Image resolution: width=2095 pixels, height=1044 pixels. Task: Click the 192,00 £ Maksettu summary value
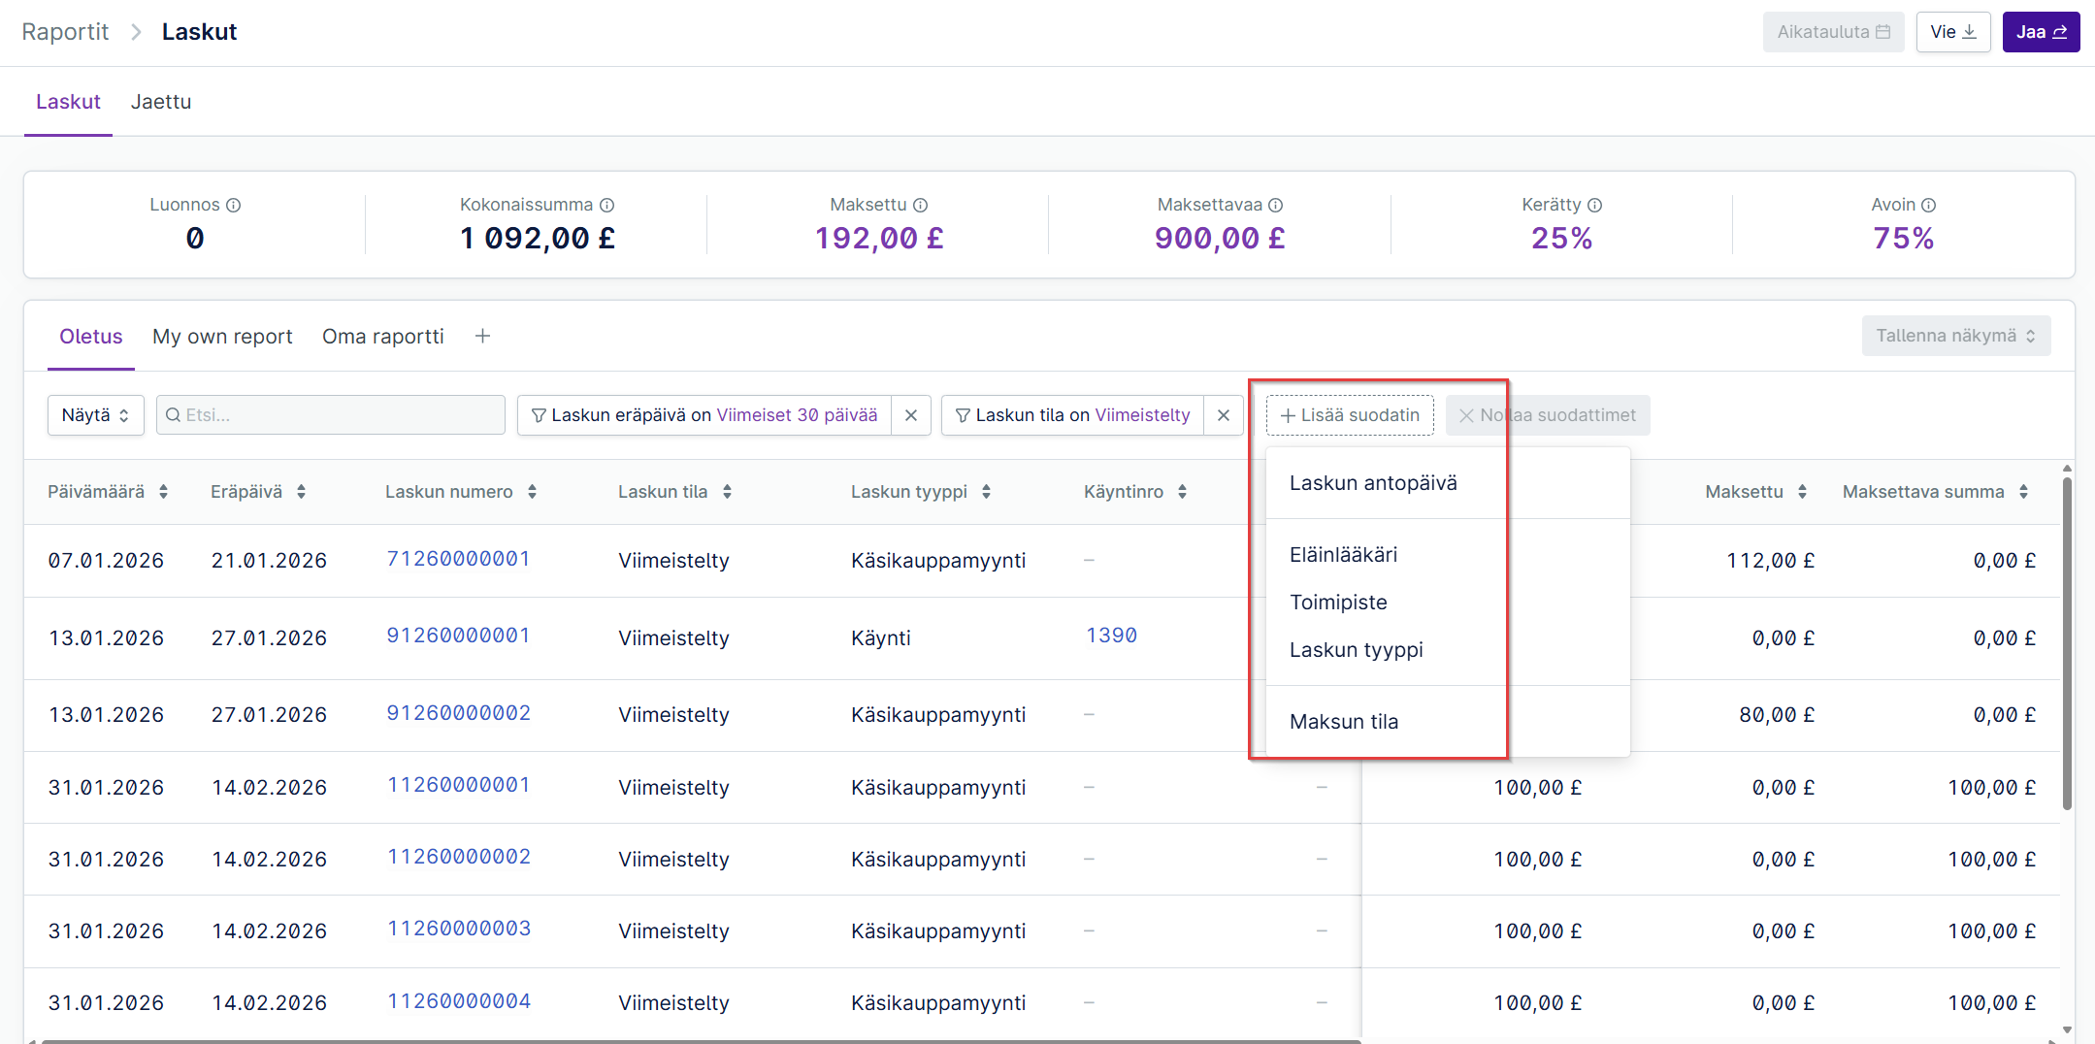pos(879,238)
